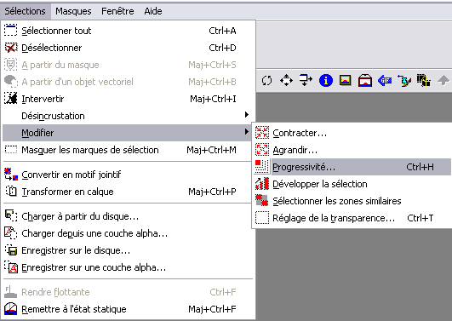The image size is (452, 321).
Task: Choose Remettre à l'état statique
Action: point(128,309)
